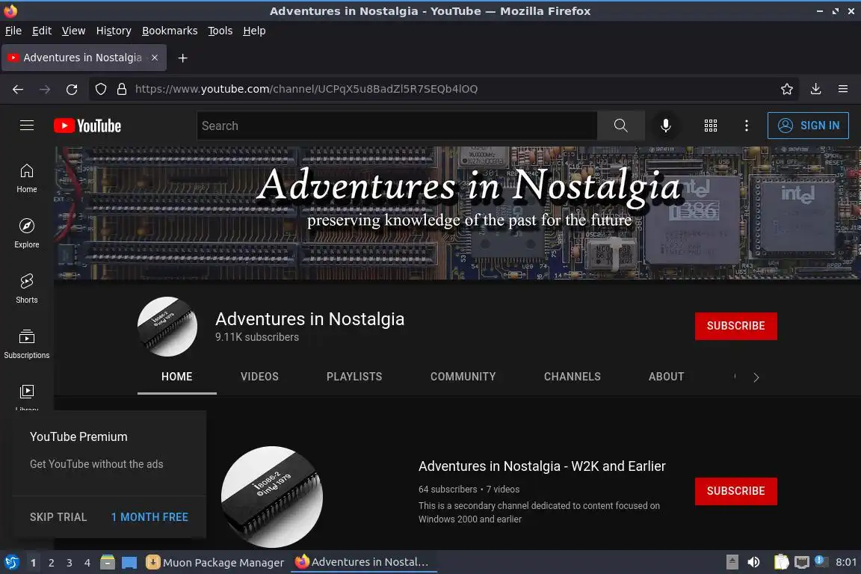This screenshot has width=861, height=574.
Task: Open the File menu
Action: pos(13,31)
